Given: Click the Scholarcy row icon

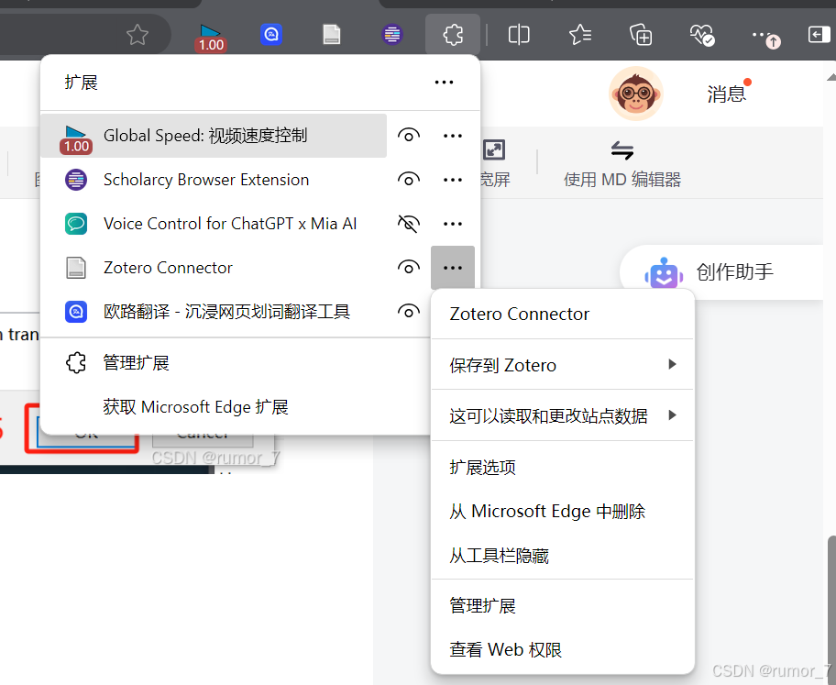Looking at the screenshot, I should [76, 180].
